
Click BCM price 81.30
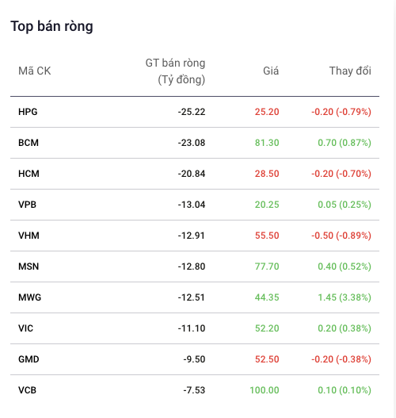click(x=267, y=143)
